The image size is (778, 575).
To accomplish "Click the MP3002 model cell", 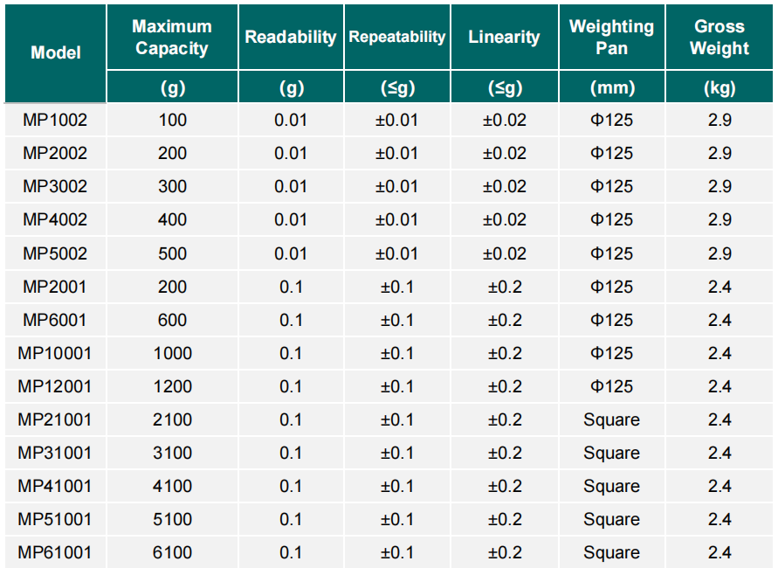I will click(55, 186).
